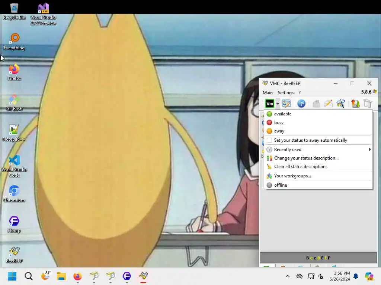Enable set status to away automatically
The width and height of the screenshot is (381, 285).
[x=318, y=140]
